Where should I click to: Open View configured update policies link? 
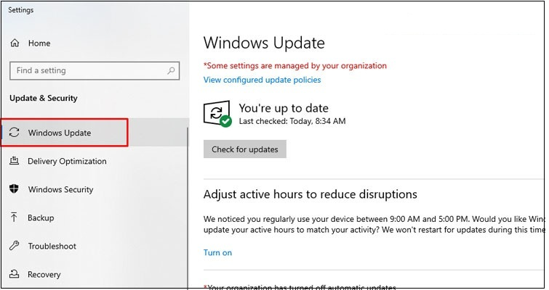pyautogui.click(x=262, y=80)
